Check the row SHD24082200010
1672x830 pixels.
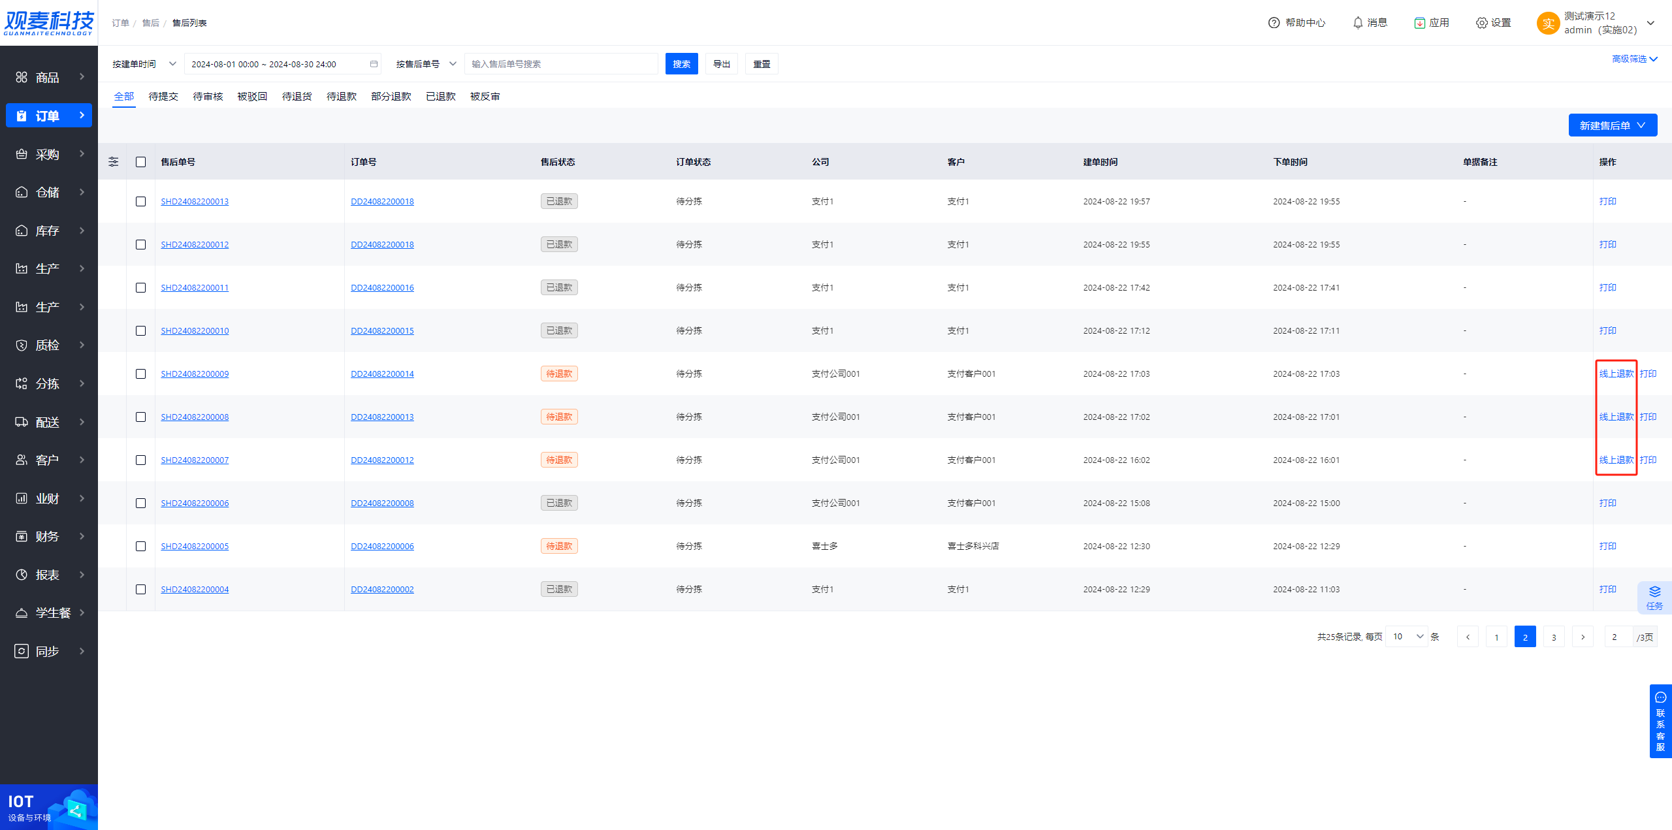pyautogui.click(x=140, y=330)
